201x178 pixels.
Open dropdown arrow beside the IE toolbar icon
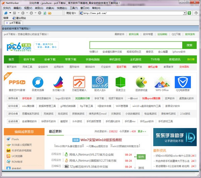[10, 13]
